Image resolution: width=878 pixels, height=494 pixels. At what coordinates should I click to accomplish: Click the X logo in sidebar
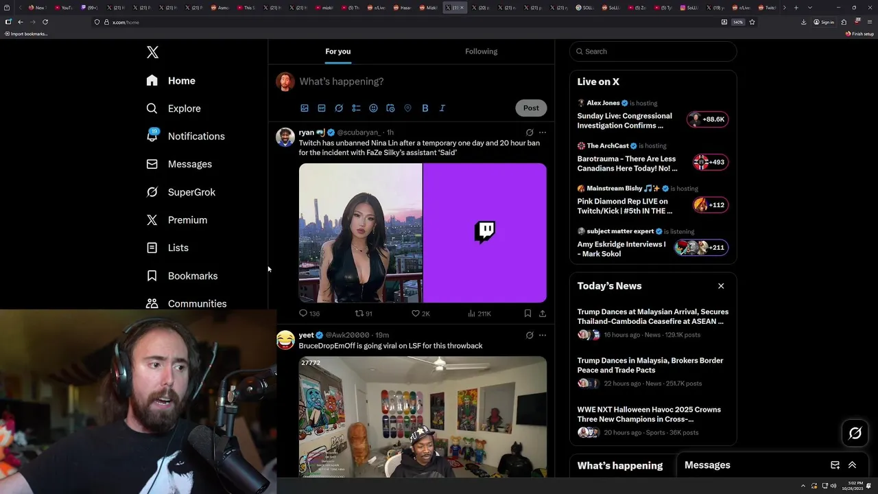pyautogui.click(x=152, y=52)
